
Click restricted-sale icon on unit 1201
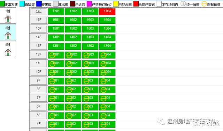(52, 55)
